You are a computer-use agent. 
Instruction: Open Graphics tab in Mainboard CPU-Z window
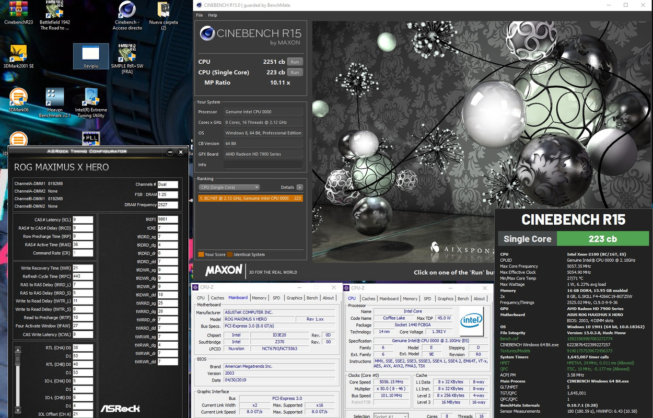click(294, 298)
